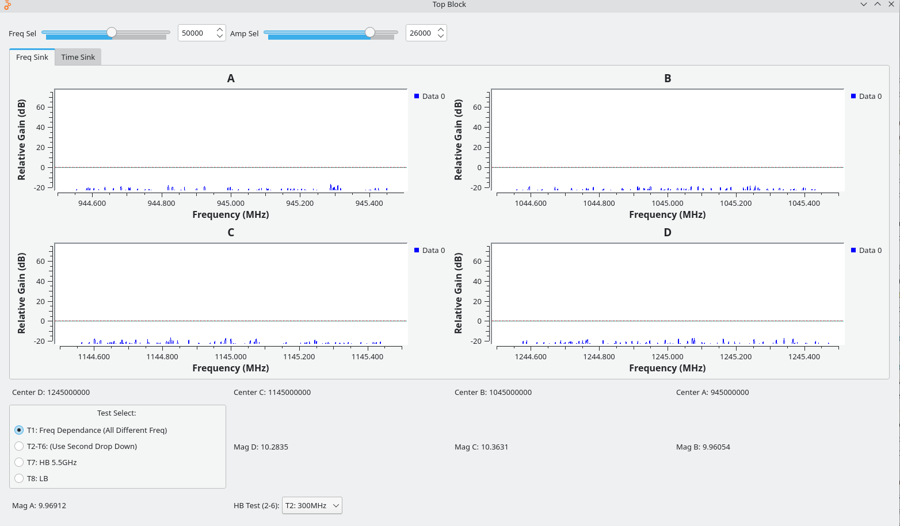
Task: Toggle Data 0 legend marker in plot C
Action: (x=417, y=250)
